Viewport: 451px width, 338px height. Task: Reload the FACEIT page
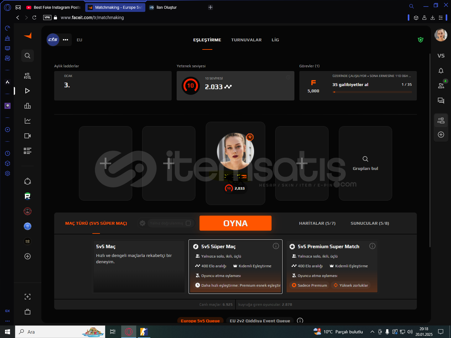34,18
